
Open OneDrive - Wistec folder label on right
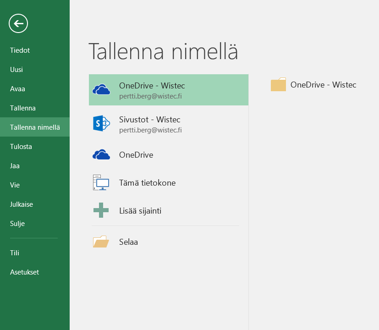pos(324,85)
